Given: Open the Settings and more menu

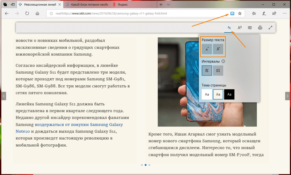Looking at the screenshot, I should [284, 13].
